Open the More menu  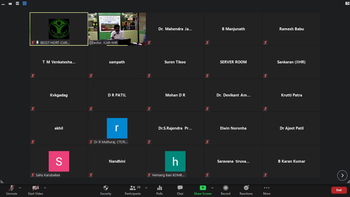(267, 190)
